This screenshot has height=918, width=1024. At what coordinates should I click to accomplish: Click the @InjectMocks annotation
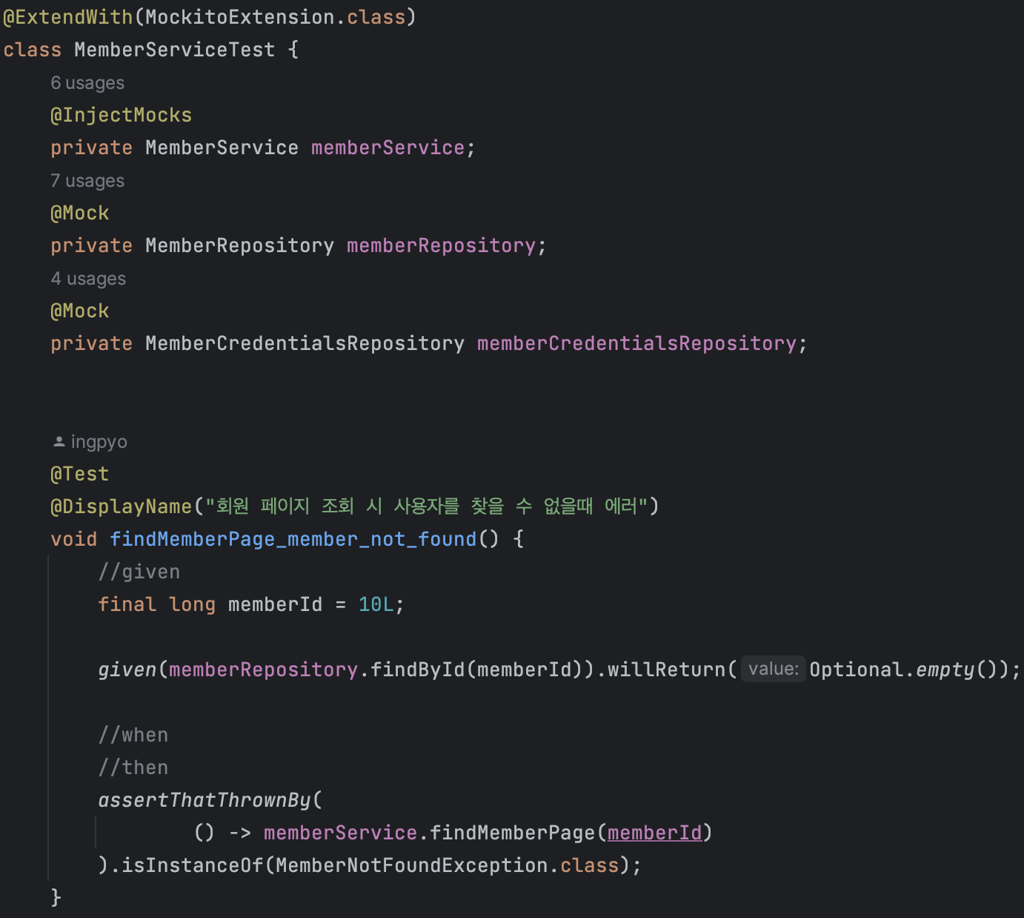(121, 115)
